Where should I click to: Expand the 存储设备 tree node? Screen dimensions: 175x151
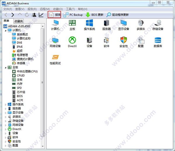tap(6, 121)
